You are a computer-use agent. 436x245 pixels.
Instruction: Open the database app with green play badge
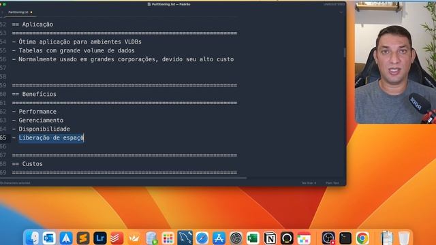click(x=151, y=238)
